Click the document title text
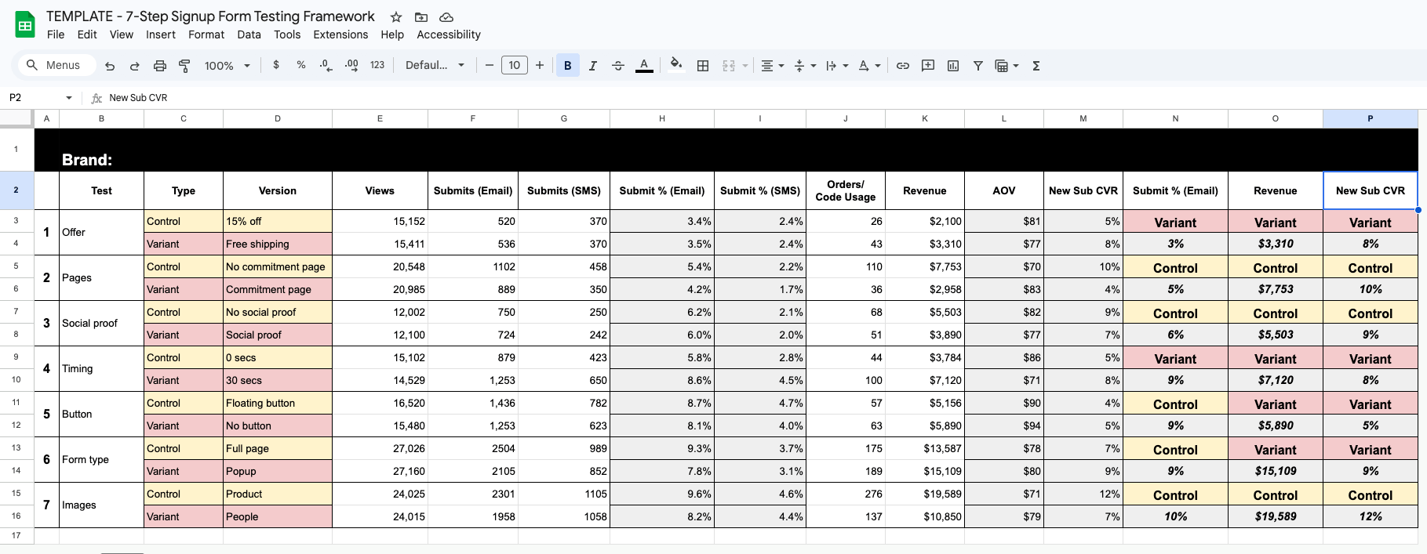Viewport: 1427px width, 554px height. (210, 16)
